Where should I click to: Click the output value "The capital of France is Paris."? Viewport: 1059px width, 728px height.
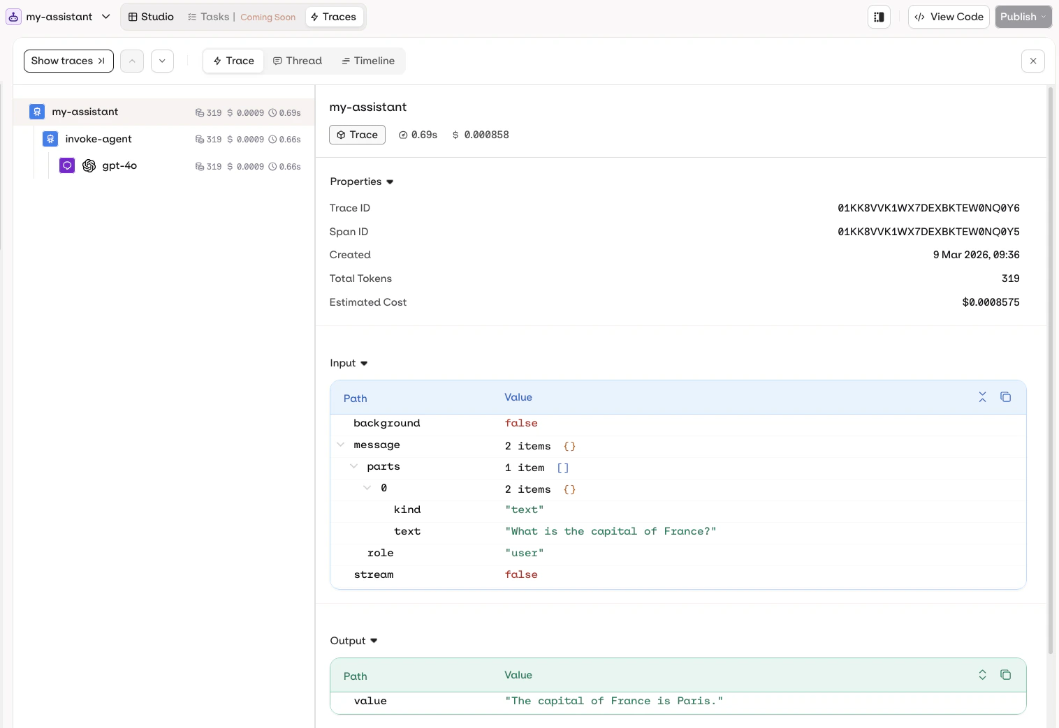point(614,701)
